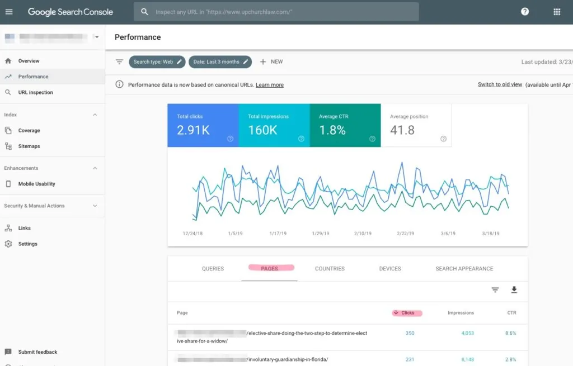The height and width of the screenshot is (366, 573).
Task: Open the navigation hamburger menu
Action: pos(9,12)
